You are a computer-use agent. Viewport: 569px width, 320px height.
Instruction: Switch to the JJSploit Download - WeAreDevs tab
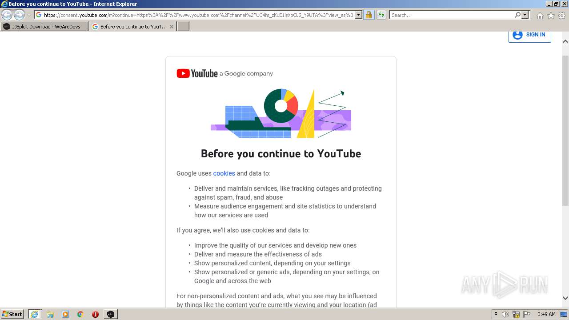(x=44, y=27)
